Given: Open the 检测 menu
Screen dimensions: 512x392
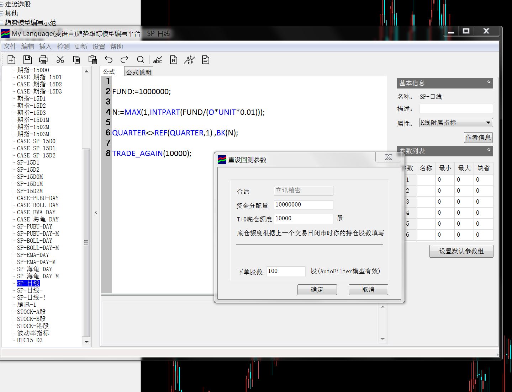Looking at the screenshot, I should pos(63,47).
